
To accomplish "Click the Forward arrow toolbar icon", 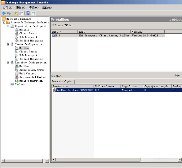I will (9, 13).
